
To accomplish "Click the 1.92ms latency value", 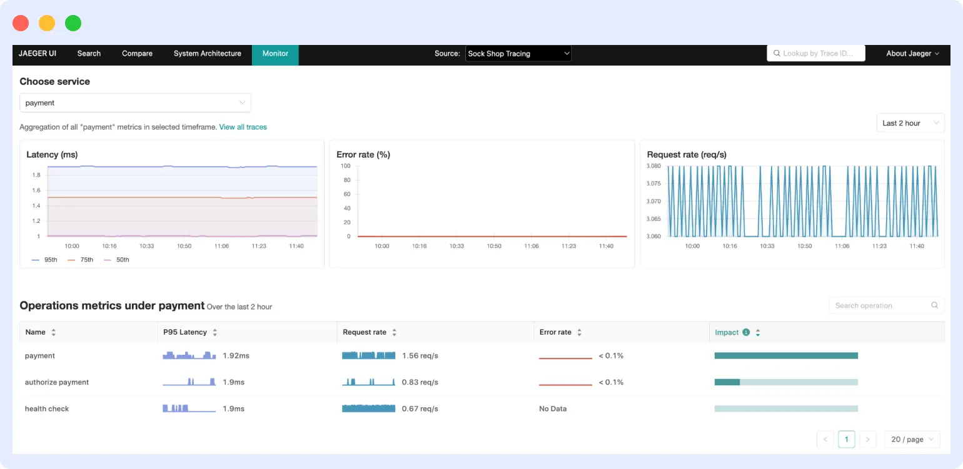I will (236, 356).
